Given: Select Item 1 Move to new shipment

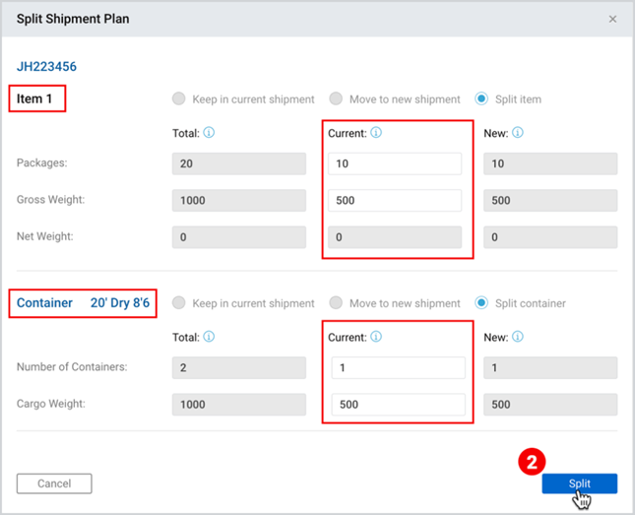Looking at the screenshot, I should pos(336,98).
